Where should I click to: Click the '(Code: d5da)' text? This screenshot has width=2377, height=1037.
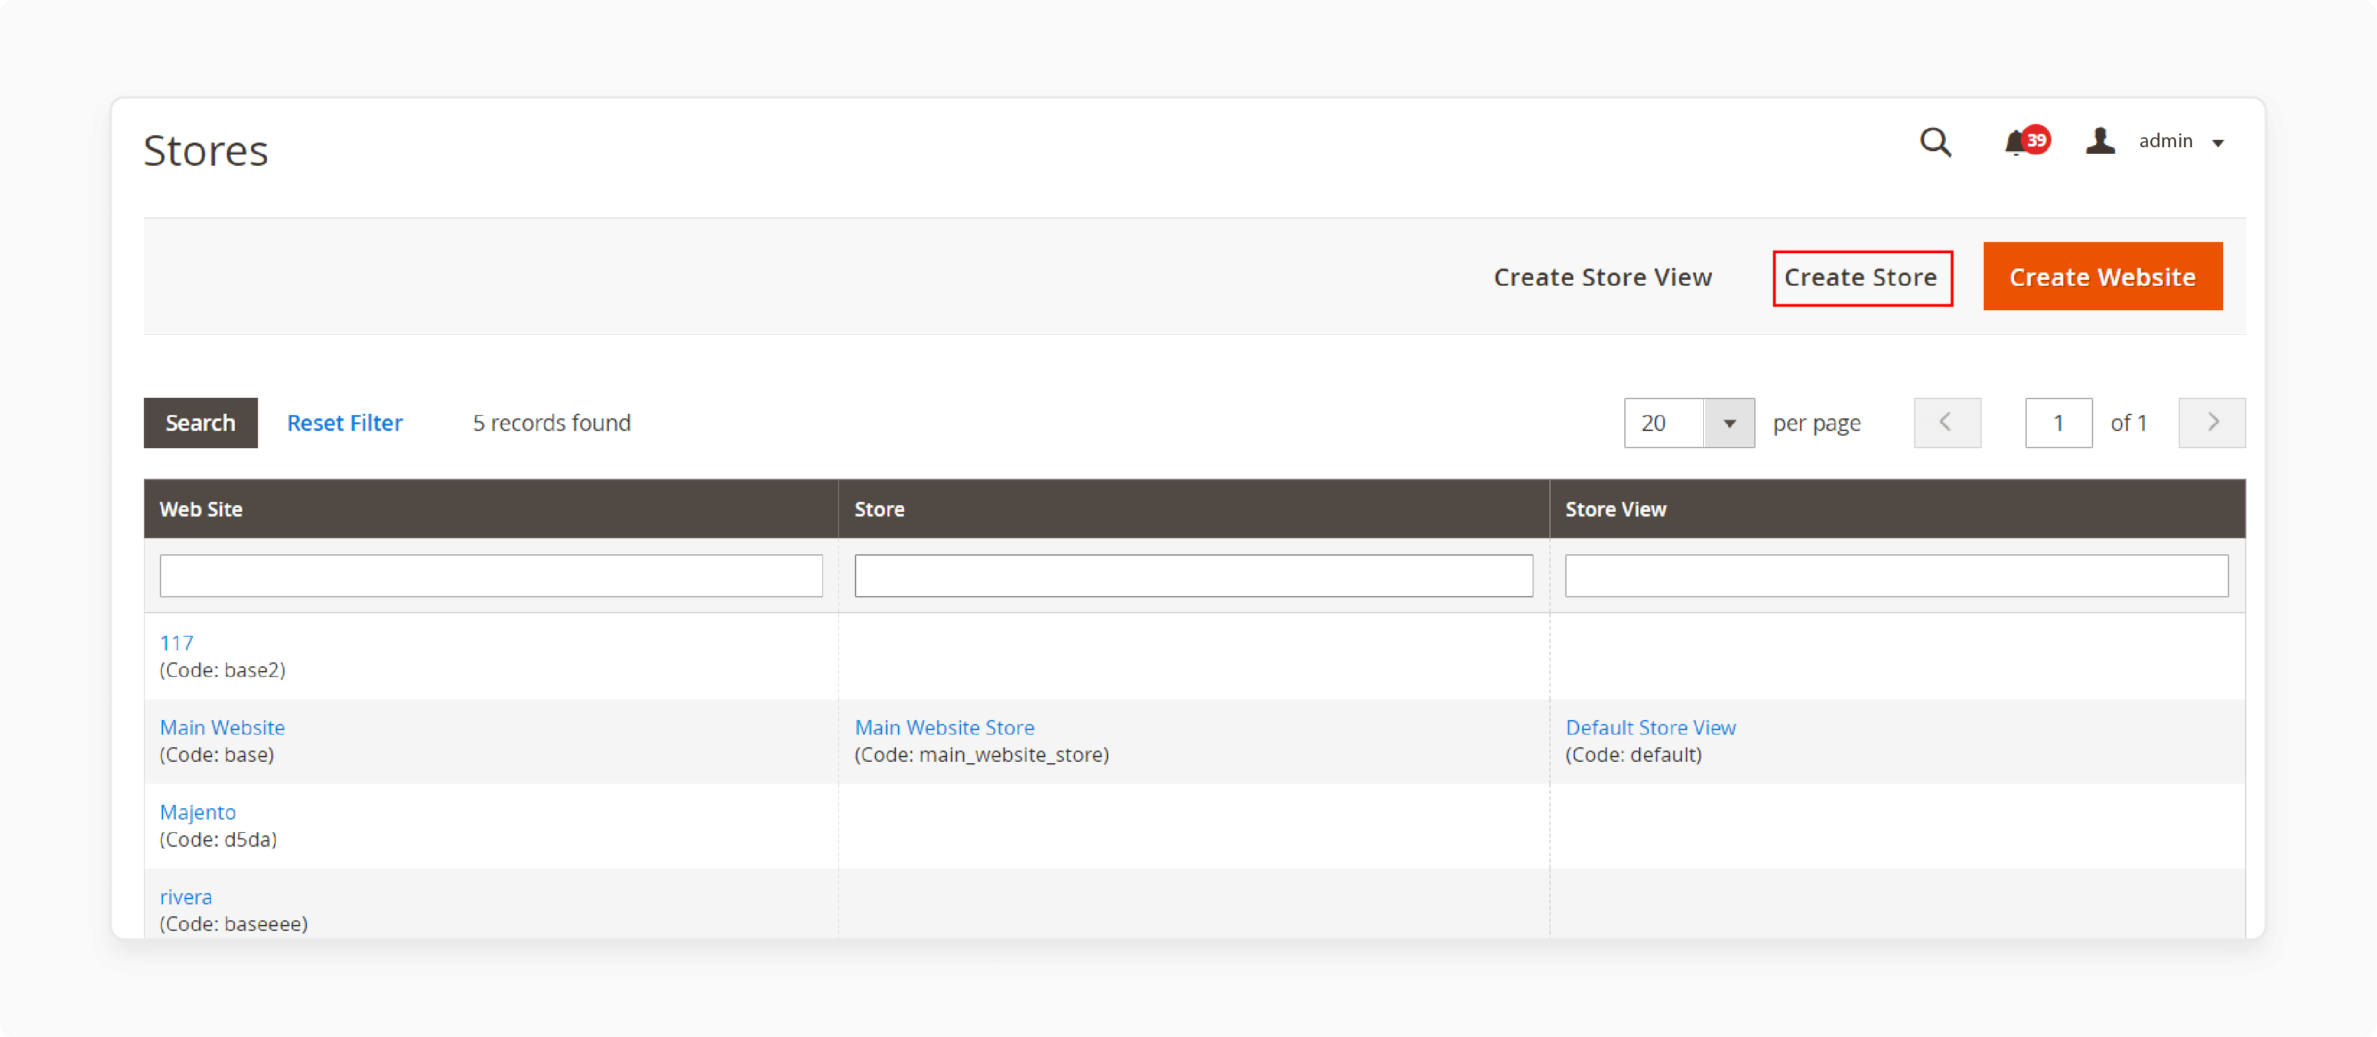pos(218,839)
